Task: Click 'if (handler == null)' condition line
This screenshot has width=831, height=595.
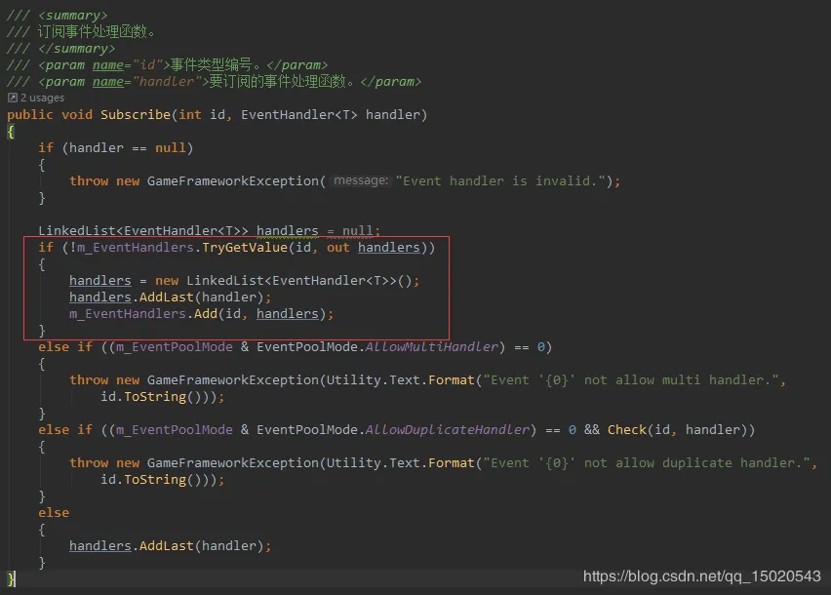Action: [x=115, y=148]
